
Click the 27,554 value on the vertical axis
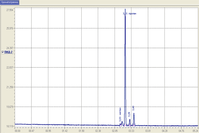tap(10, 10)
